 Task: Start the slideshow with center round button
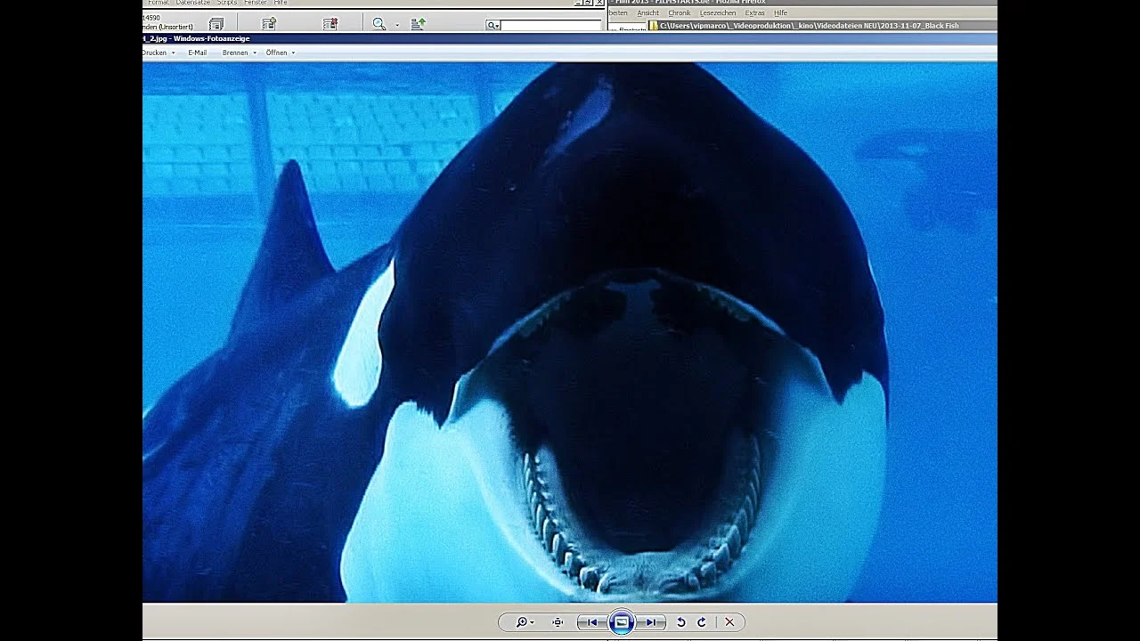click(x=622, y=622)
